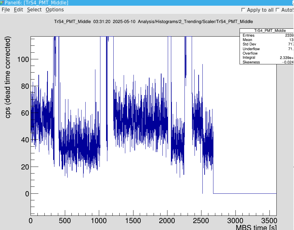Click the 20 tick label on the y-axis
The height and width of the screenshot is (230, 294).
point(25,167)
